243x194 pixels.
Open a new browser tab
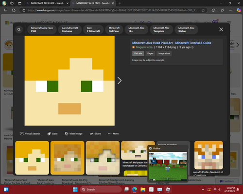(x=120, y=3)
